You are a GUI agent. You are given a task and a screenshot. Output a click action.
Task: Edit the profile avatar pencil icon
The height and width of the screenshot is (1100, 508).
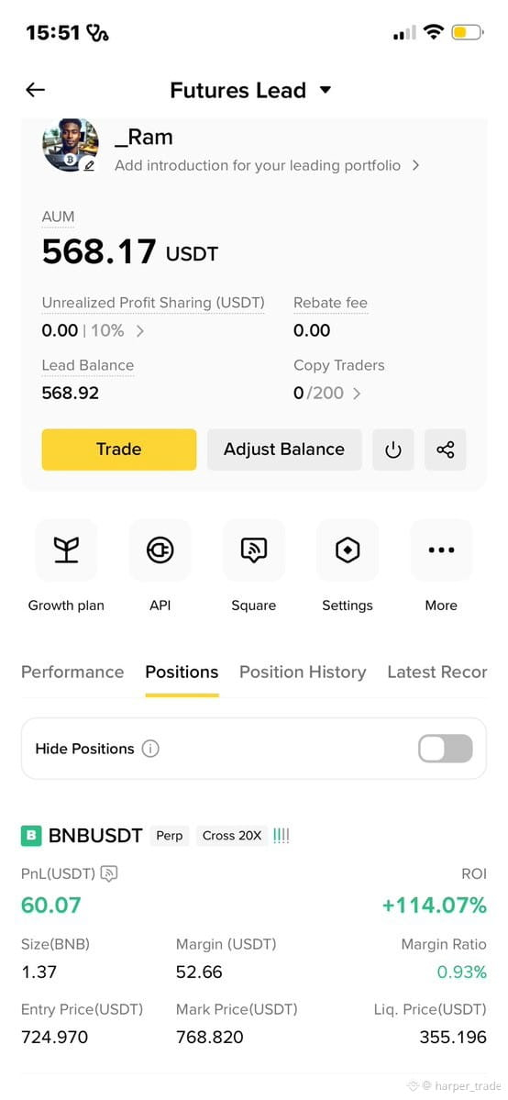[x=88, y=165]
